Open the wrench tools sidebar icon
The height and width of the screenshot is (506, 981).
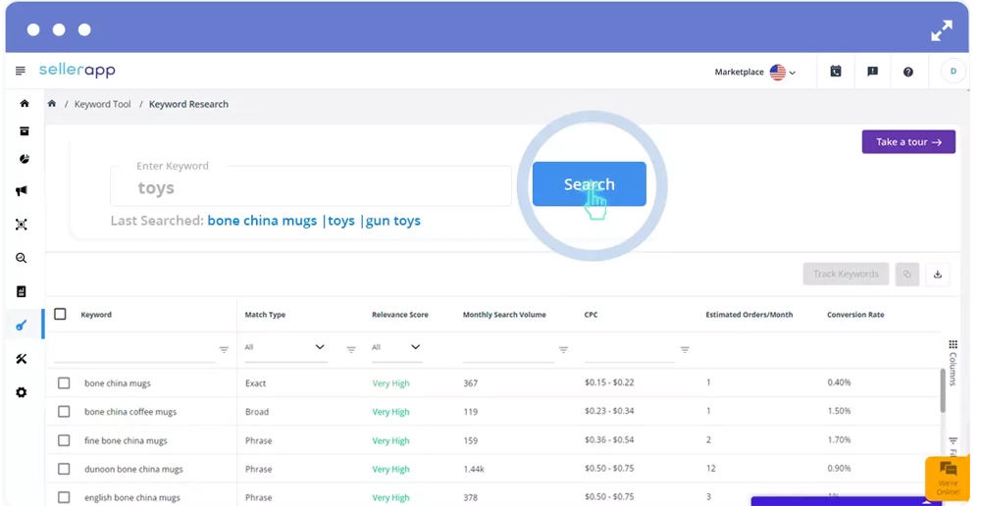pos(22,359)
